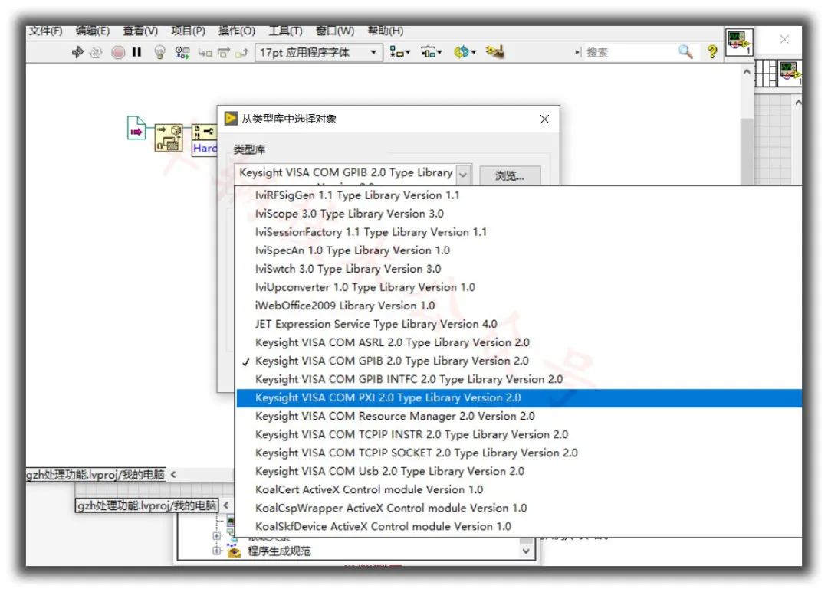This screenshot has width=828, height=592.
Task: Open the 项目(P) menu
Action: tap(188, 31)
